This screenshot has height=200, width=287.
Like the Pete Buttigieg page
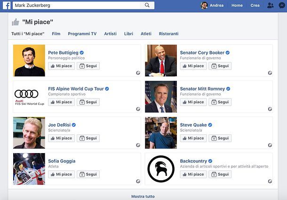point(62,66)
